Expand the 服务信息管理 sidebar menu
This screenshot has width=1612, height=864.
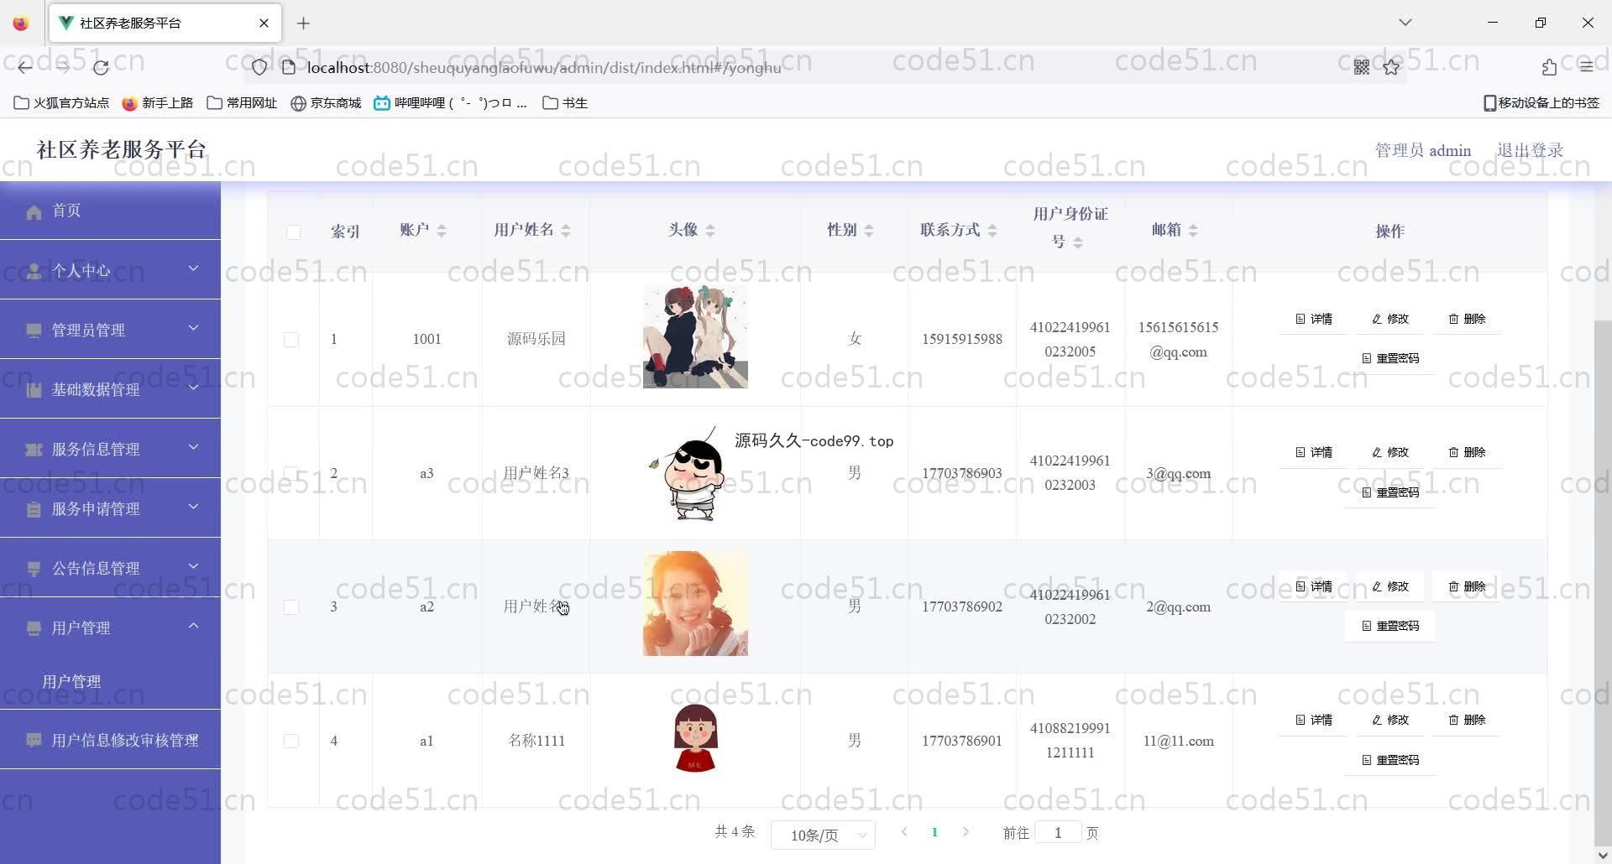(110, 449)
